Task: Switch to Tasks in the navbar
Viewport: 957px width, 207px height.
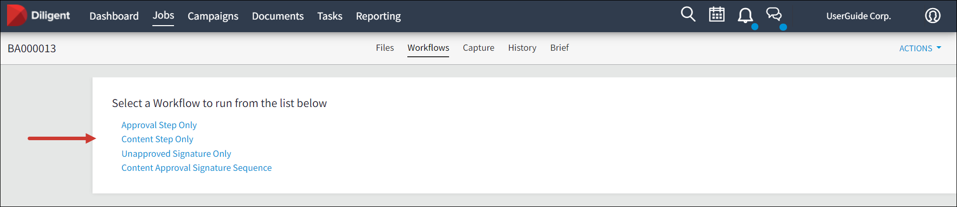Action: [x=330, y=16]
